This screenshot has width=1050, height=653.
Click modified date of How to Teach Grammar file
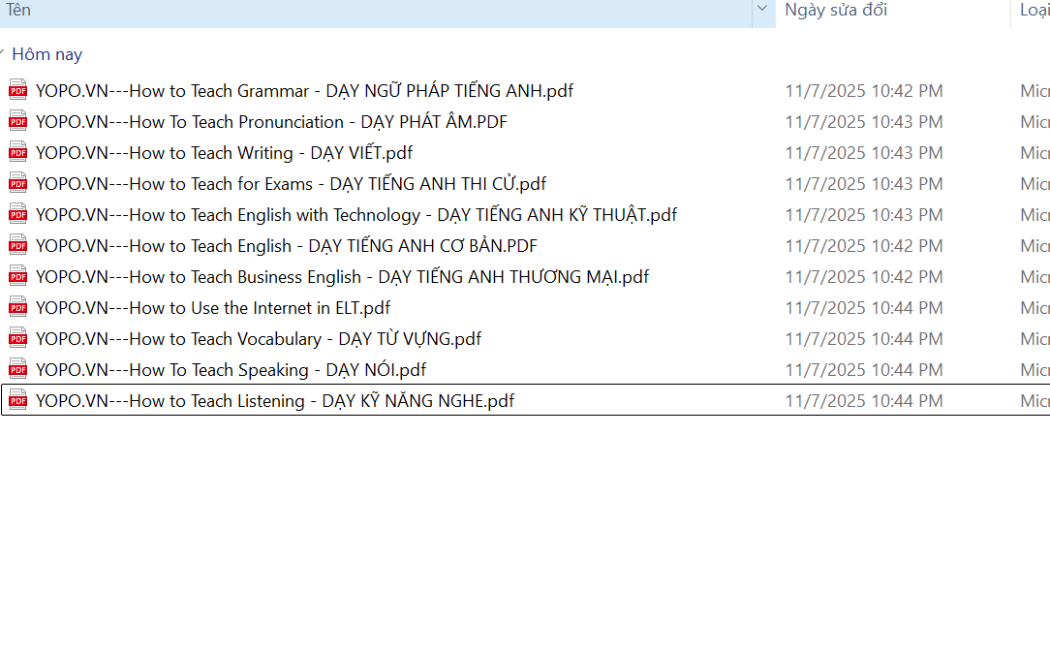click(x=863, y=91)
